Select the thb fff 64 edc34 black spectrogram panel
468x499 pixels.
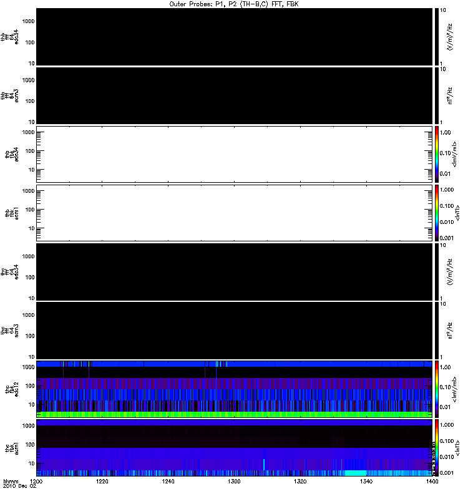click(x=234, y=37)
